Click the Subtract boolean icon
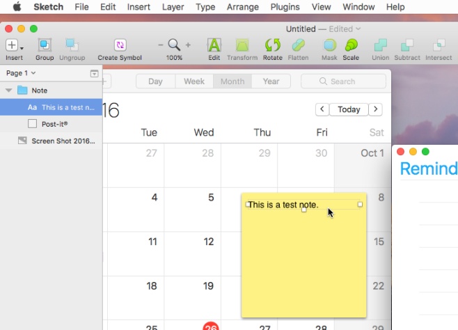This screenshot has width=458, height=330. (x=407, y=45)
